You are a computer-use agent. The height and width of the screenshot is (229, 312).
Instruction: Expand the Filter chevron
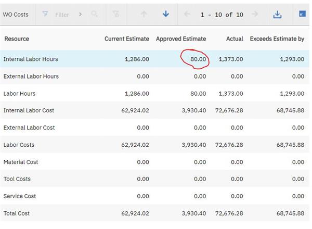pyautogui.click(x=80, y=14)
